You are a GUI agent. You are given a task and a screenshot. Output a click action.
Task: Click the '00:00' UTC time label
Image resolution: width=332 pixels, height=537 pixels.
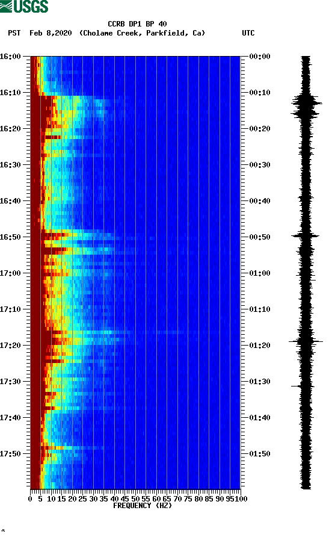(260, 56)
